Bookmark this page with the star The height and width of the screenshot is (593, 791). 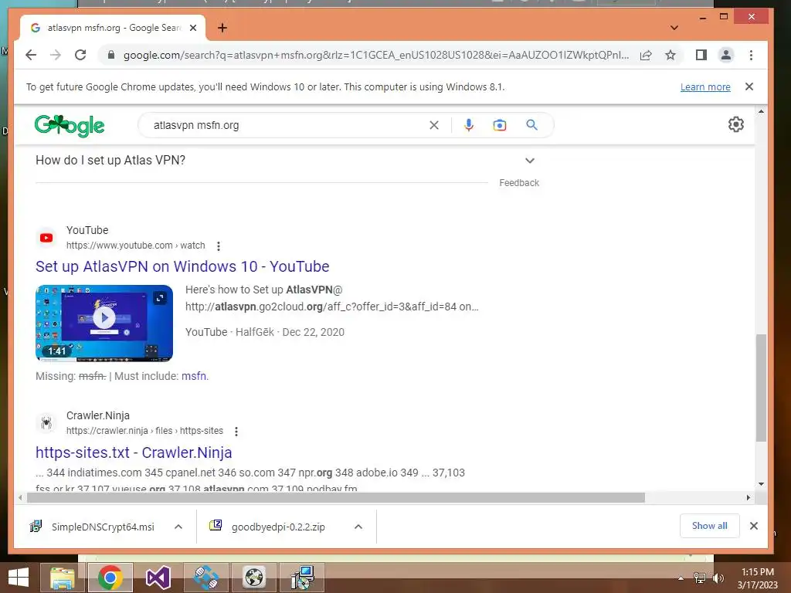670,55
